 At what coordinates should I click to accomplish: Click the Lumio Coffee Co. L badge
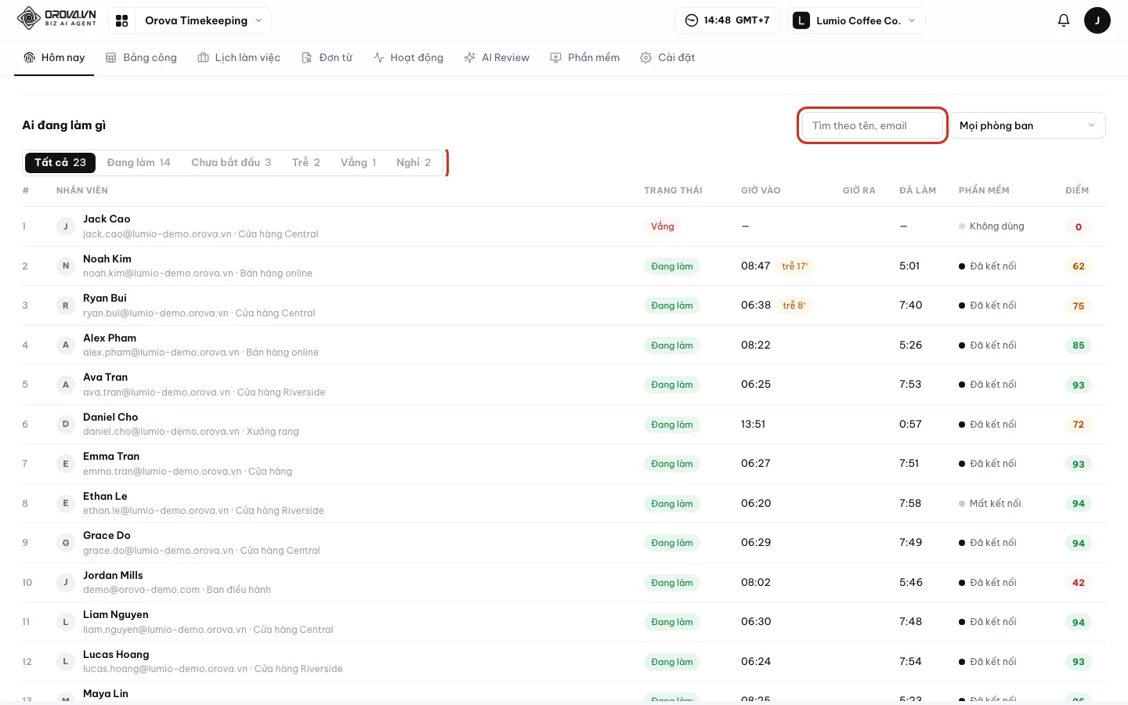point(801,20)
